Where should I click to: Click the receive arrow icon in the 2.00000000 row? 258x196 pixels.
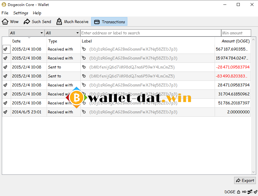pyautogui.click(x=84, y=112)
